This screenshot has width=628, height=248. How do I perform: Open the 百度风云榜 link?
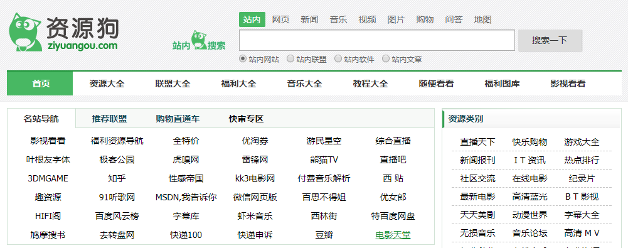tap(117, 217)
